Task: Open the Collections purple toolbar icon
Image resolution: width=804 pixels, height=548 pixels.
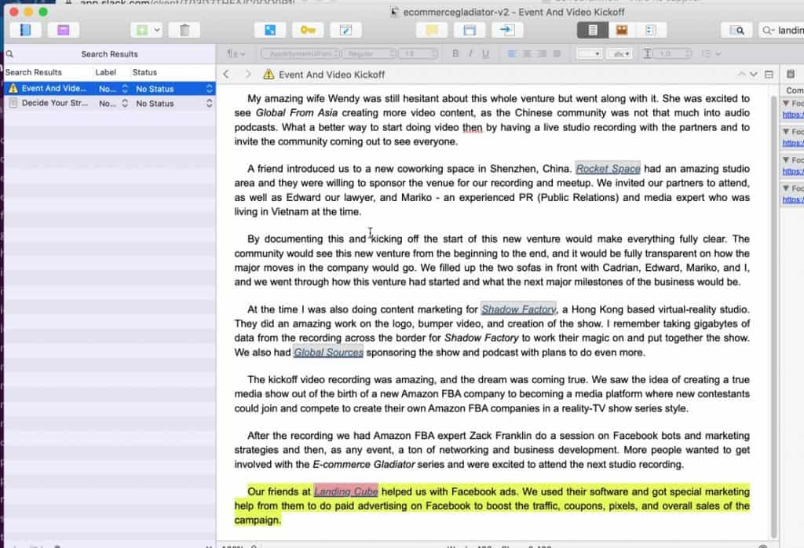Action: [x=63, y=31]
